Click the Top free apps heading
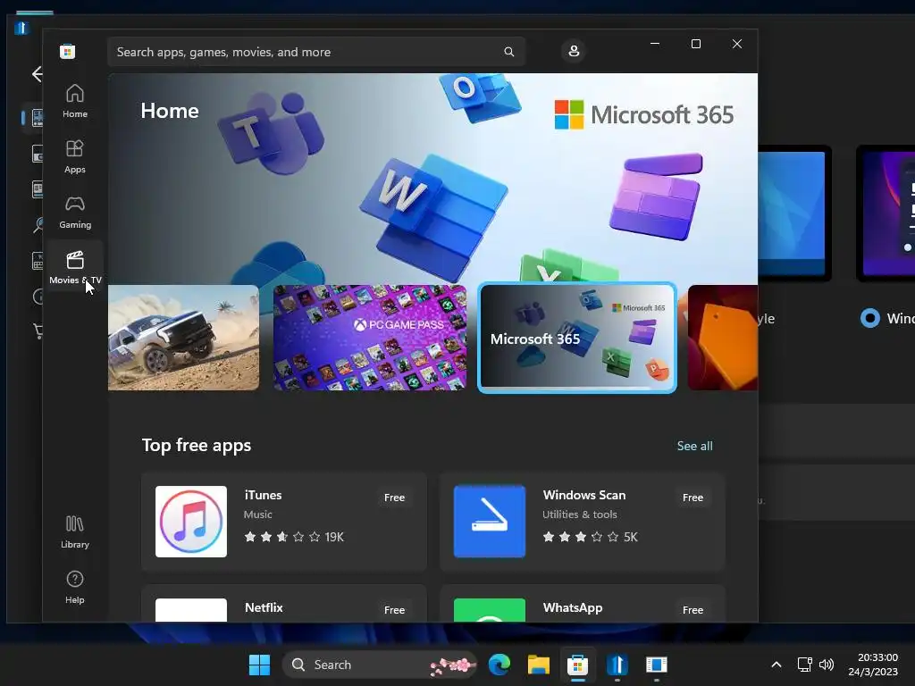This screenshot has width=915, height=686. pos(197,446)
